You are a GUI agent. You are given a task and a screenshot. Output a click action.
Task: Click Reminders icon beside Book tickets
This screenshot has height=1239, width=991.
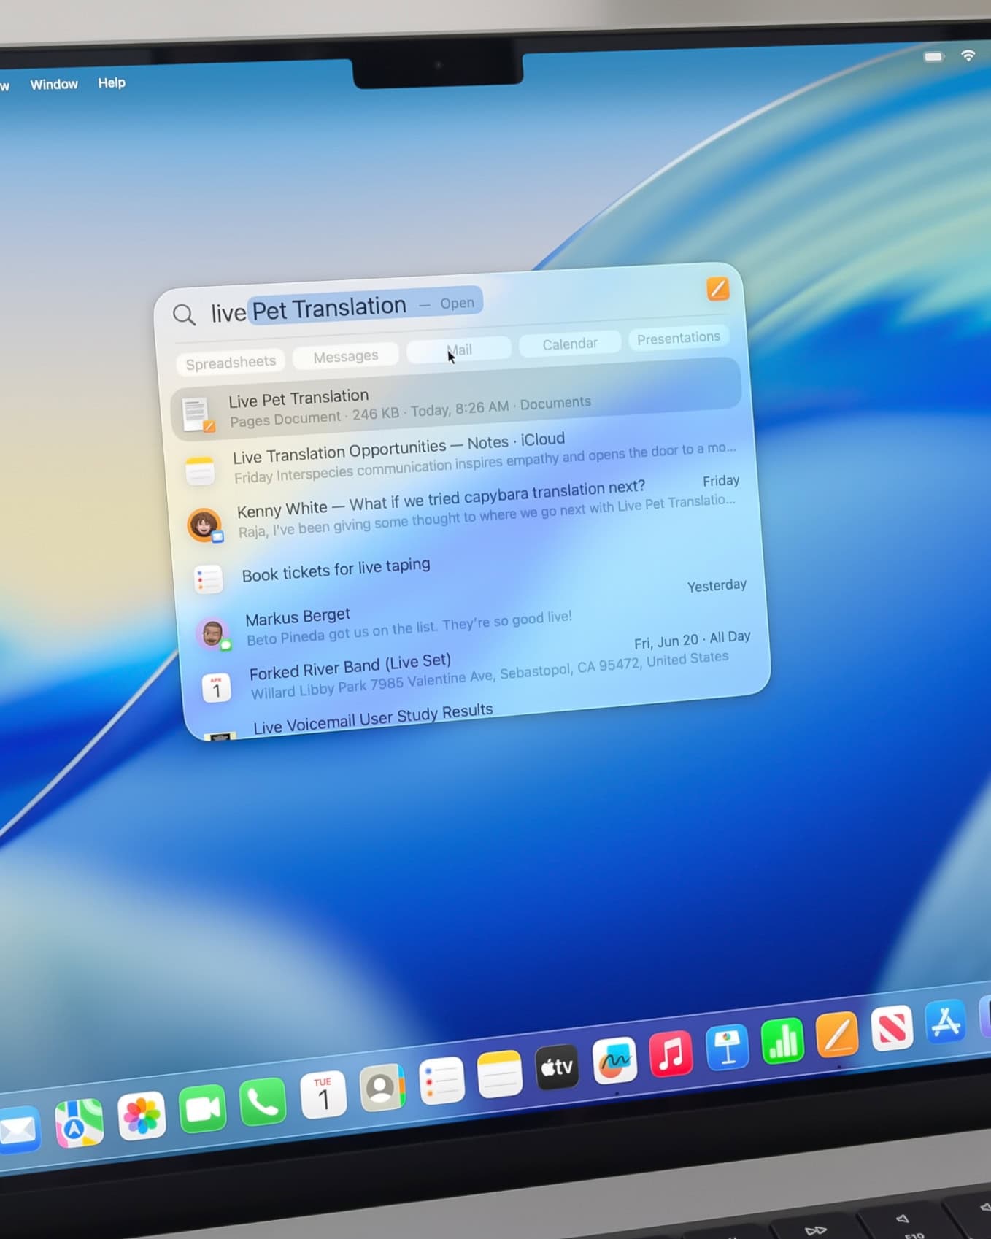209,579
